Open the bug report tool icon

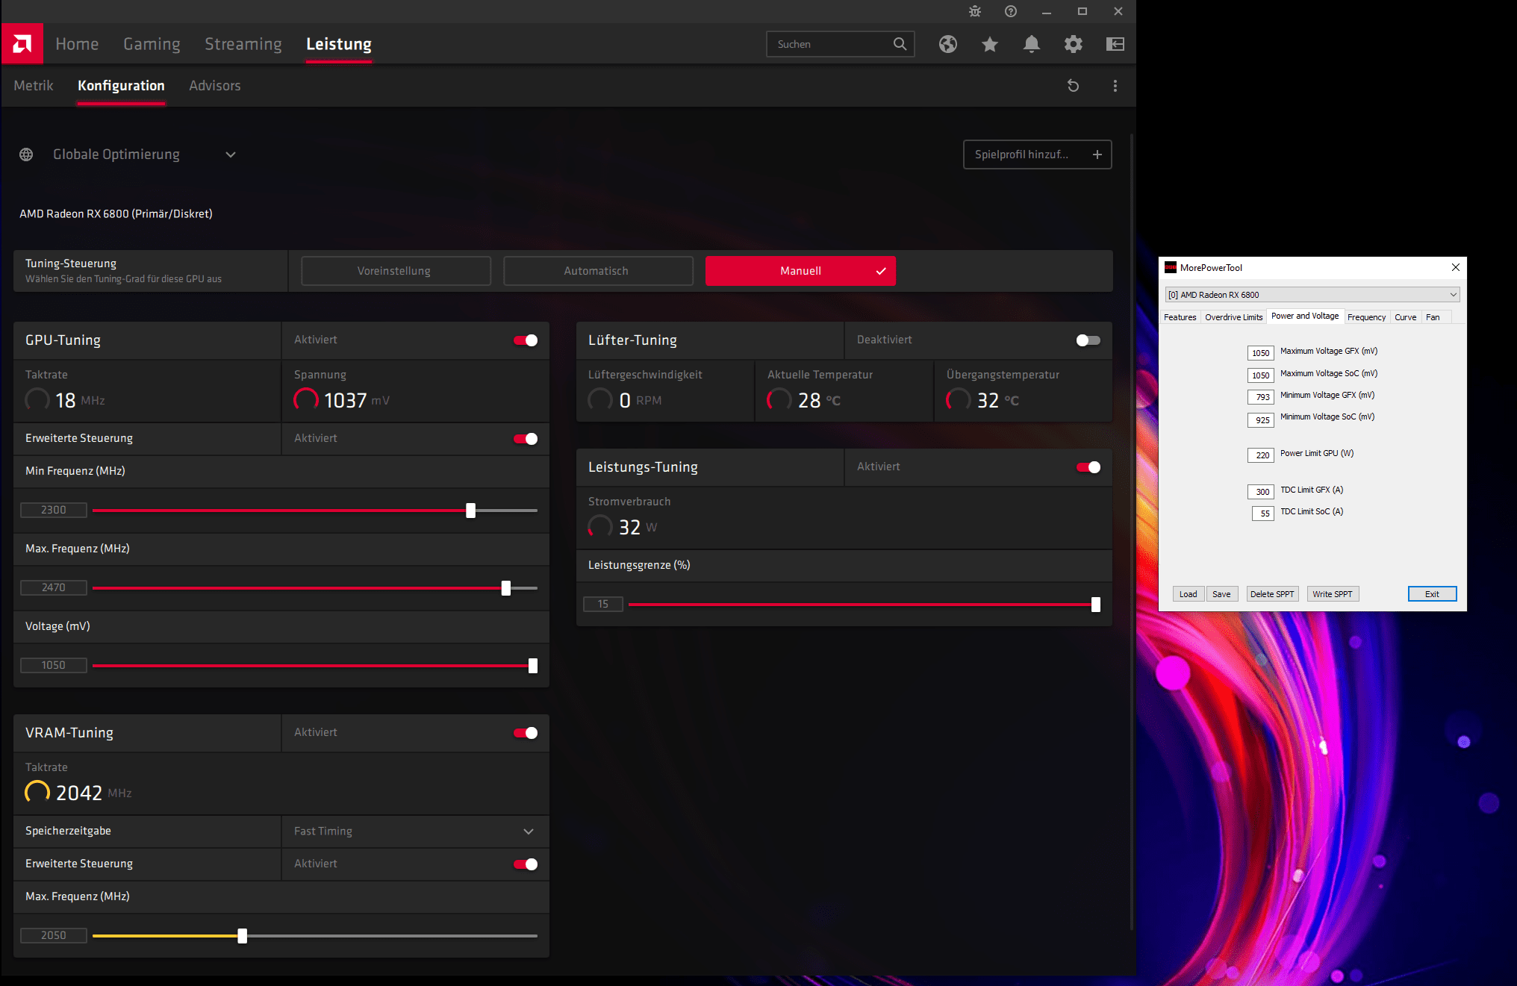click(x=975, y=11)
